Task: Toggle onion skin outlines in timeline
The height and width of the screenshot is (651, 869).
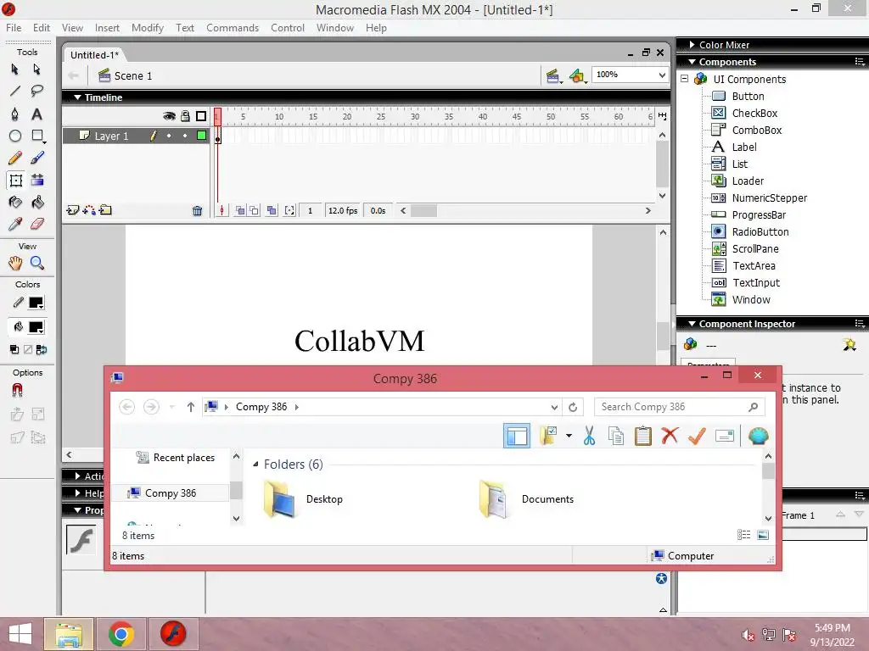Action: click(254, 210)
